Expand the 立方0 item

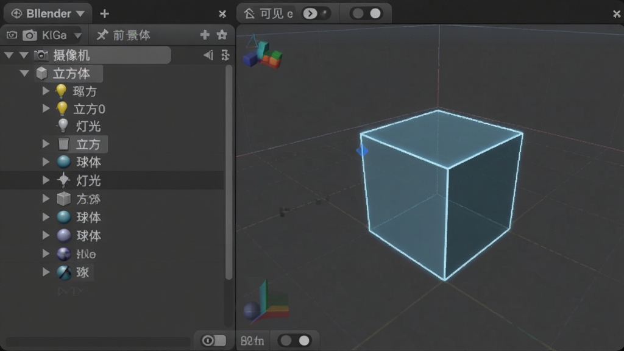tap(46, 108)
